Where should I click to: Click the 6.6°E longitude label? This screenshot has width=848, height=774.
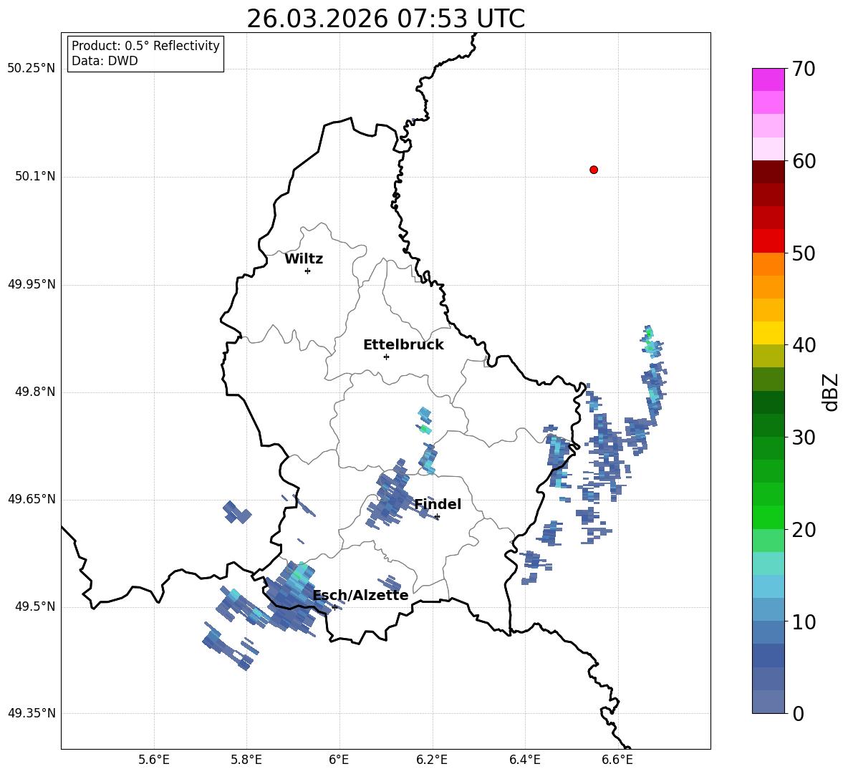[617, 760]
